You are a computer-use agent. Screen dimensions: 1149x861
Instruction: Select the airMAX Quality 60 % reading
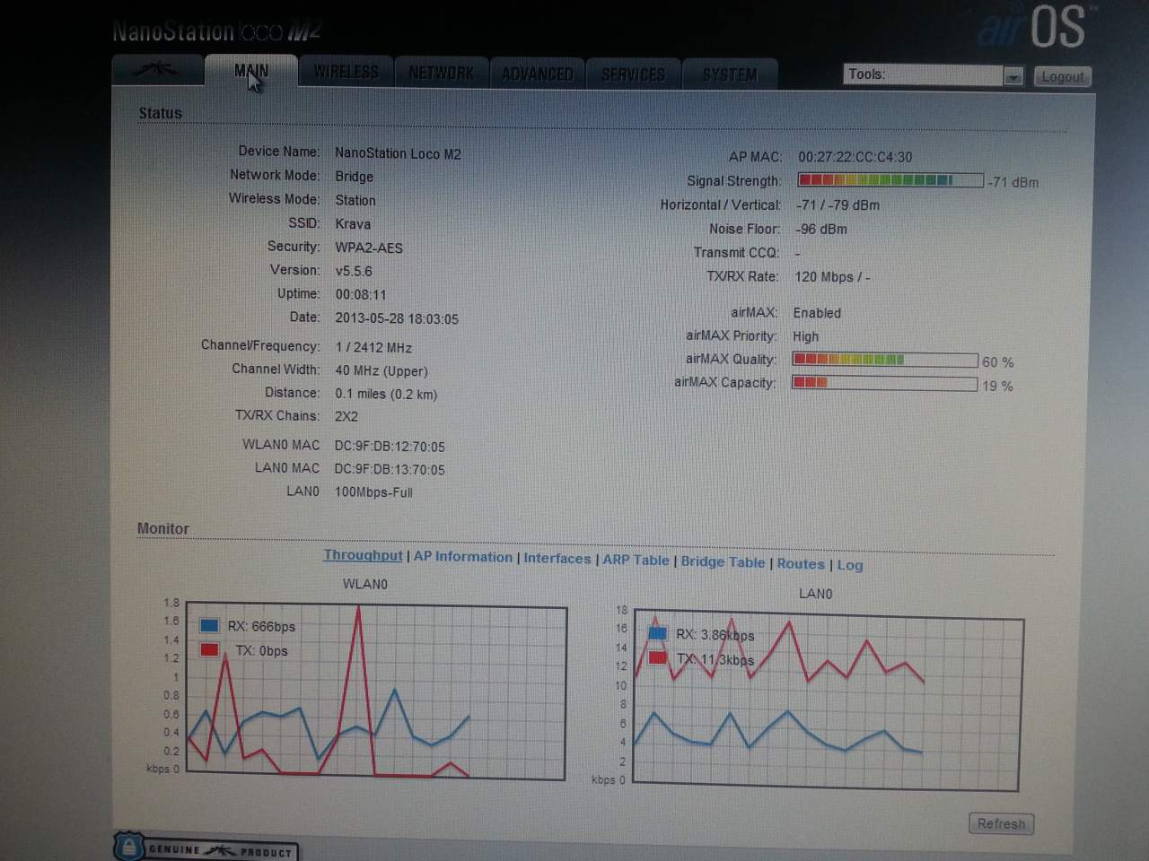click(x=998, y=362)
